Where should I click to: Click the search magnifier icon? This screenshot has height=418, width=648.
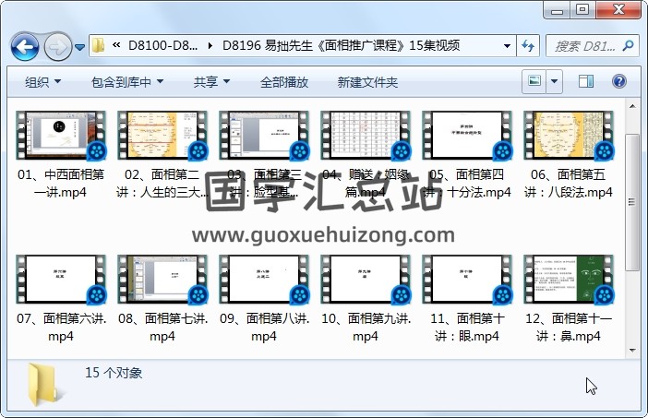(x=629, y=45)
